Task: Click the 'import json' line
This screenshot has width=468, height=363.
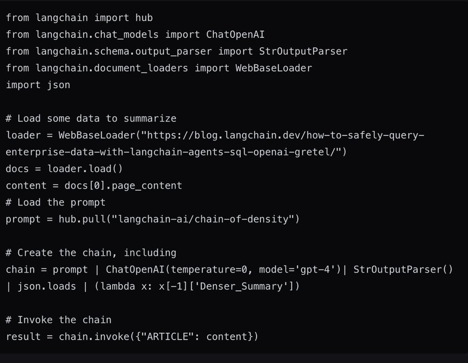Action: 38,85
